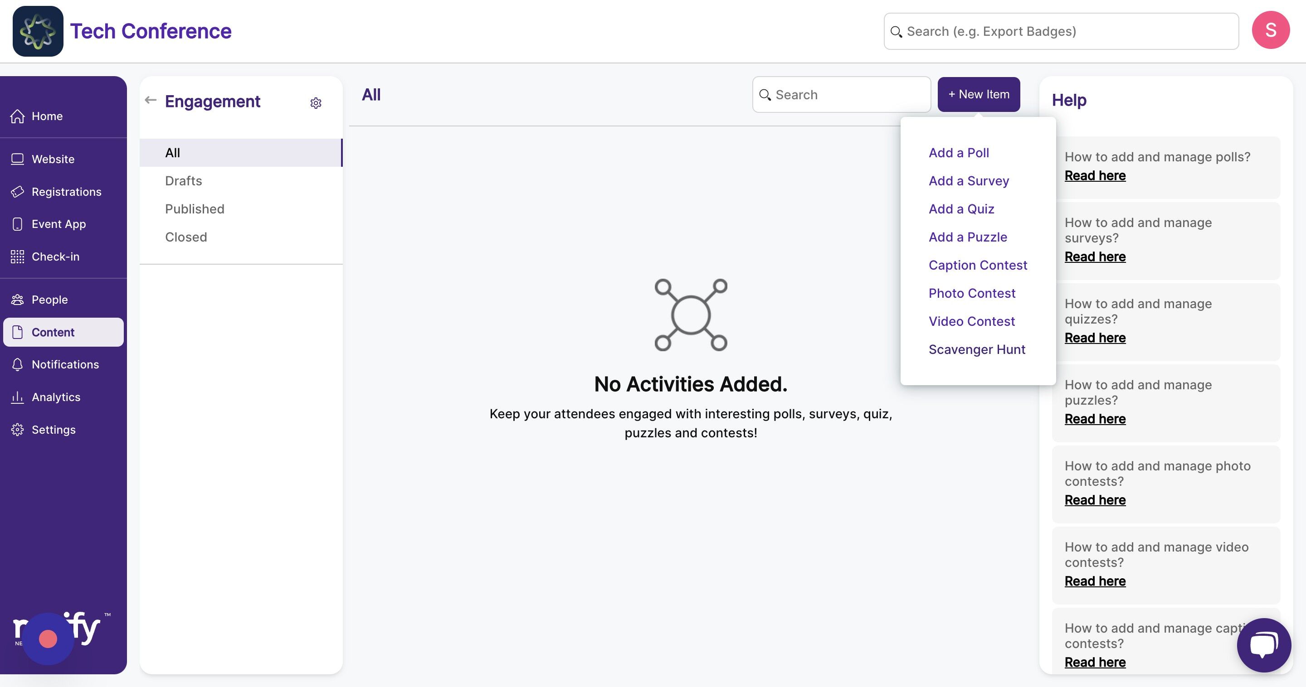
Task: Open Check-in from the sidebar
Action: pyautogui.click(x=55, y=256)
